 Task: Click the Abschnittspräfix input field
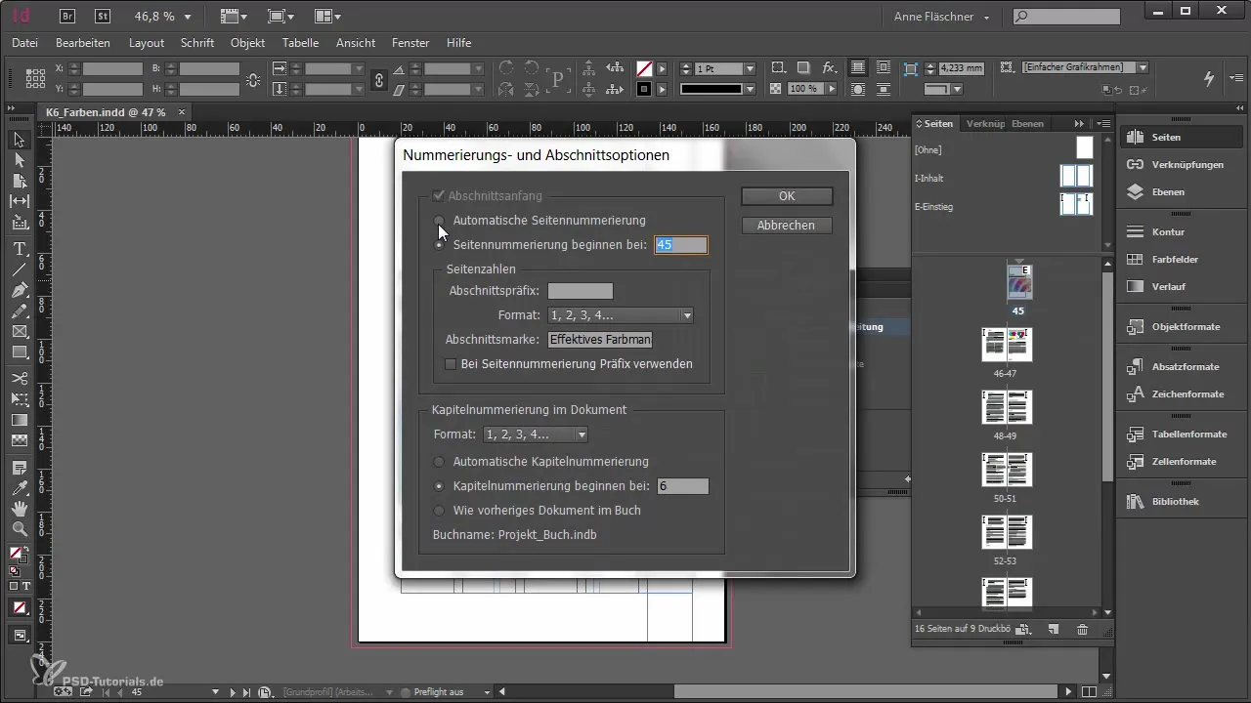tap(581, 291)
